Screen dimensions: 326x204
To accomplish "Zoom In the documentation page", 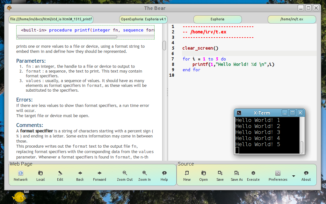I will [x=145, y=173].
